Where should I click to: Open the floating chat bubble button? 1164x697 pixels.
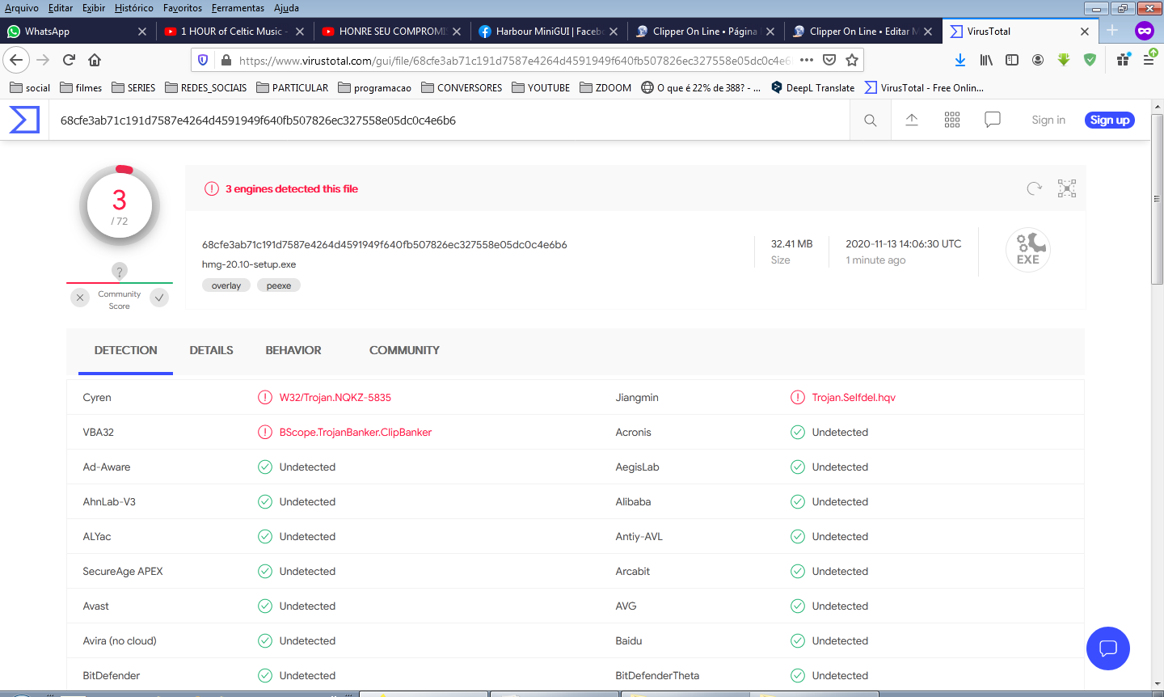(1107, 648)
